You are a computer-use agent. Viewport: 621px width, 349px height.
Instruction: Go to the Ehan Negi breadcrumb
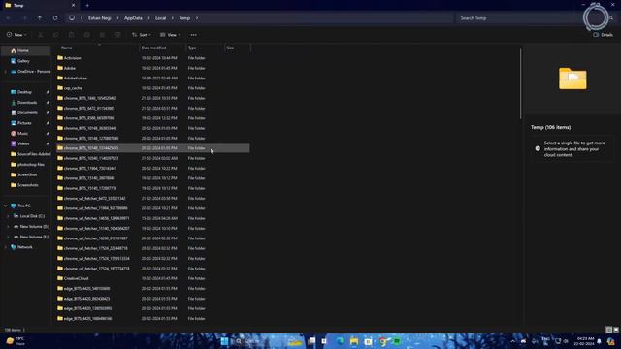click(99, 18)
